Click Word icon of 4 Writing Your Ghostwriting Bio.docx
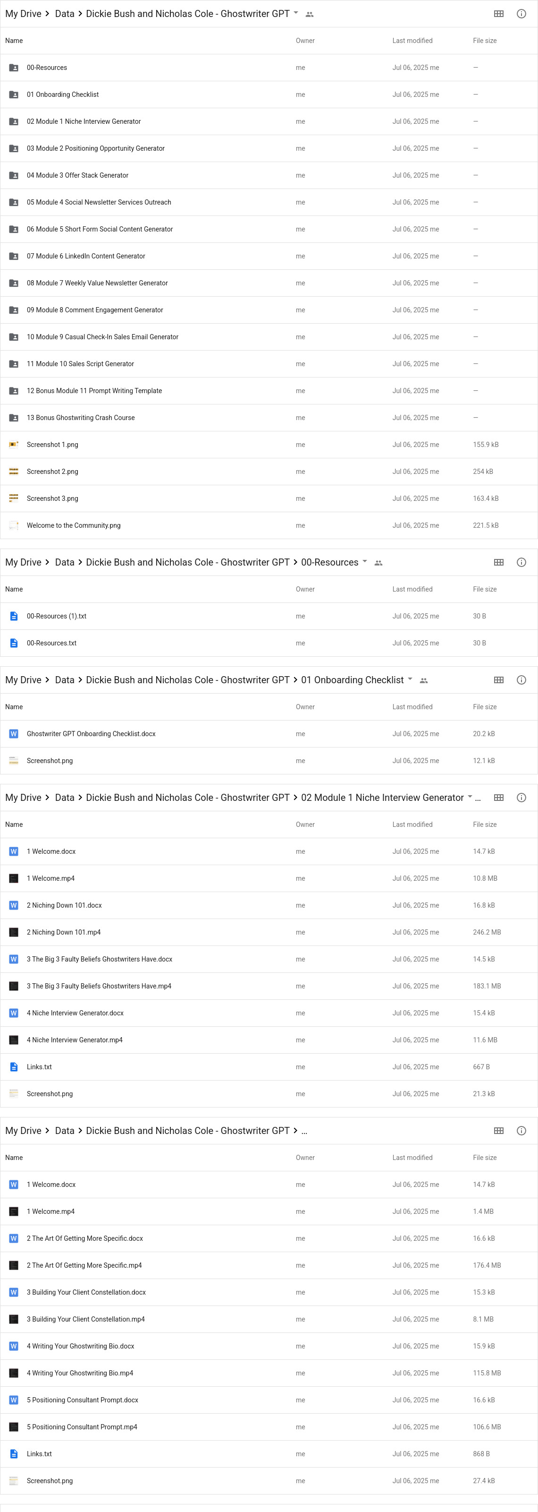The height and width of the screenshot is (1512, 538). pos(14,1346)
